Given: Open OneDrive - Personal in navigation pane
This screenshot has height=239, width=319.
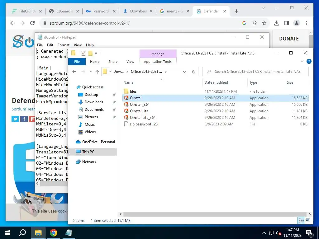Looking at the screenshot, I should click(x=98, y=142).
